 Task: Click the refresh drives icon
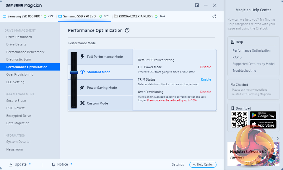[214, 16]
